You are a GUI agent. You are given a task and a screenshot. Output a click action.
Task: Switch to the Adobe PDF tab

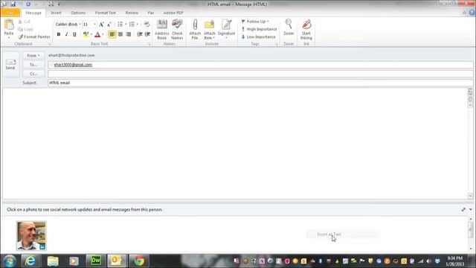(173, 13)
